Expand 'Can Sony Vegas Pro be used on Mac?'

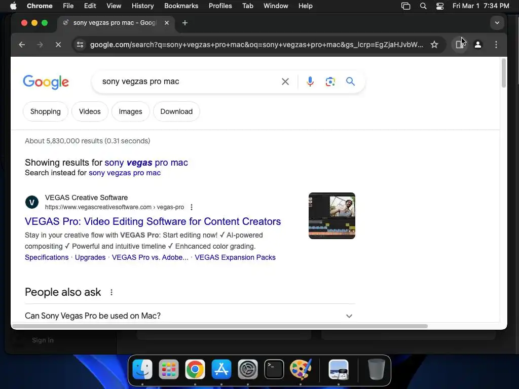click(190, 316)
